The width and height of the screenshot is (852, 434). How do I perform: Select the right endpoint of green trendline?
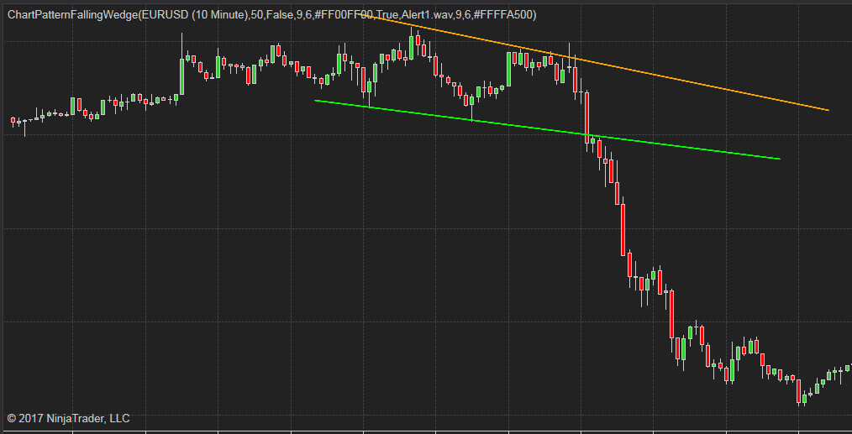pos(779,159)
